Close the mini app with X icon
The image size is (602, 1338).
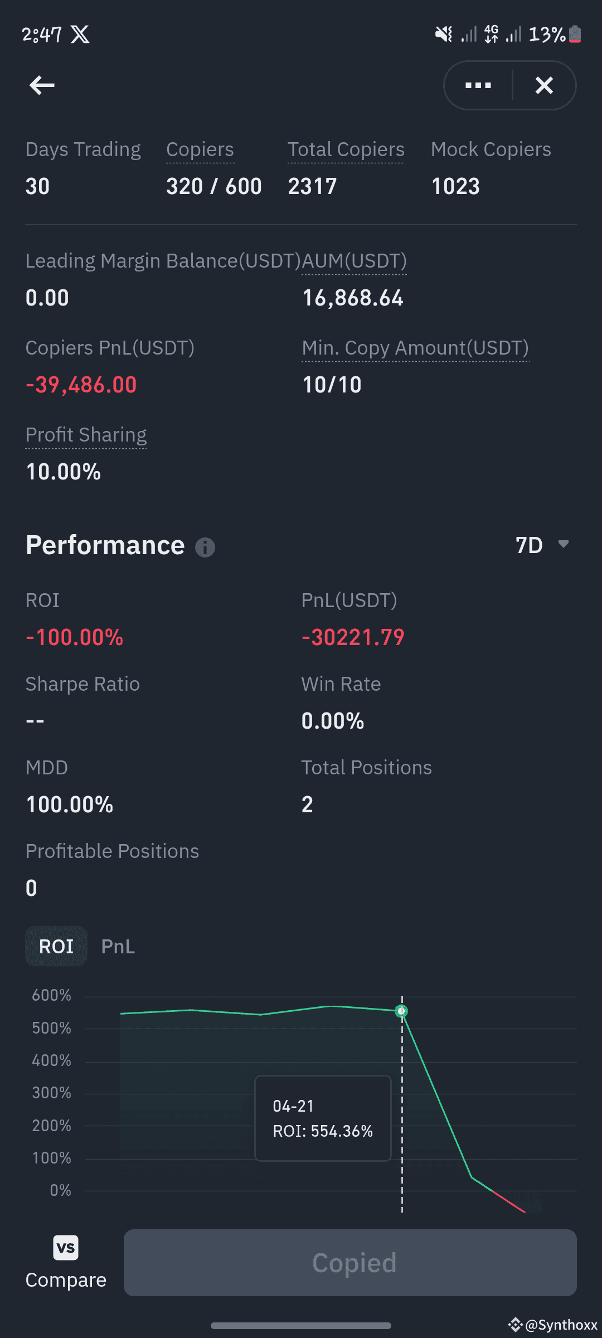544,85
